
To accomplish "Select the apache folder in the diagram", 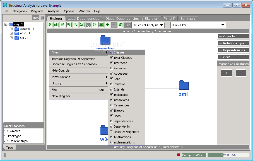I will click(105, 40).
